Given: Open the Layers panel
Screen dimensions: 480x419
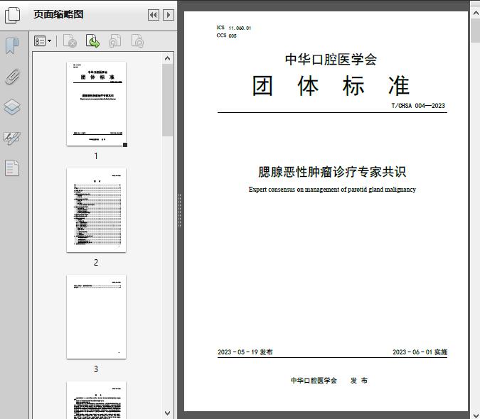Looking at the screenshot, I should (x=12, y=107).
